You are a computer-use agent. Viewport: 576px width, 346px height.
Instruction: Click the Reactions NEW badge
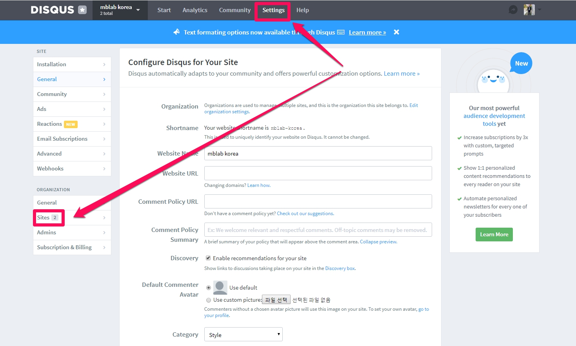point(71,124)
